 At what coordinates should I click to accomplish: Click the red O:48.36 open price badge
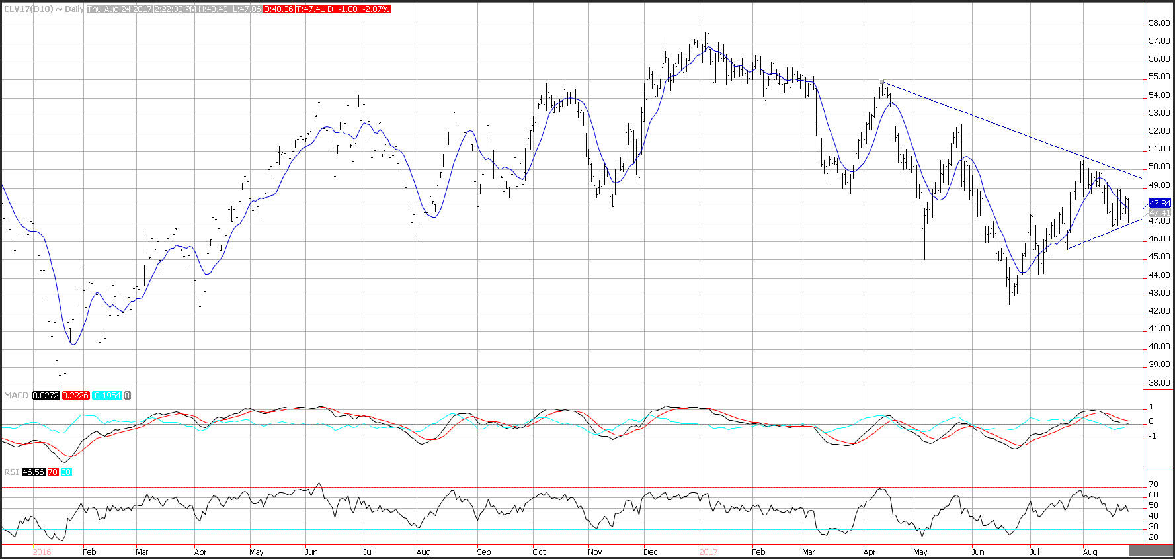(x=278, y=9)
